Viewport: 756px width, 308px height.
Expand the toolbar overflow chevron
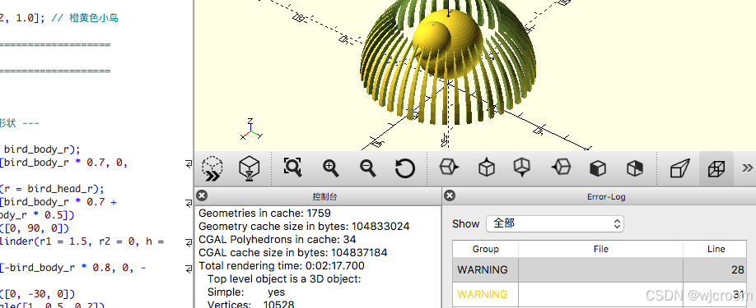pyautogui.click(x=747, y=168)
